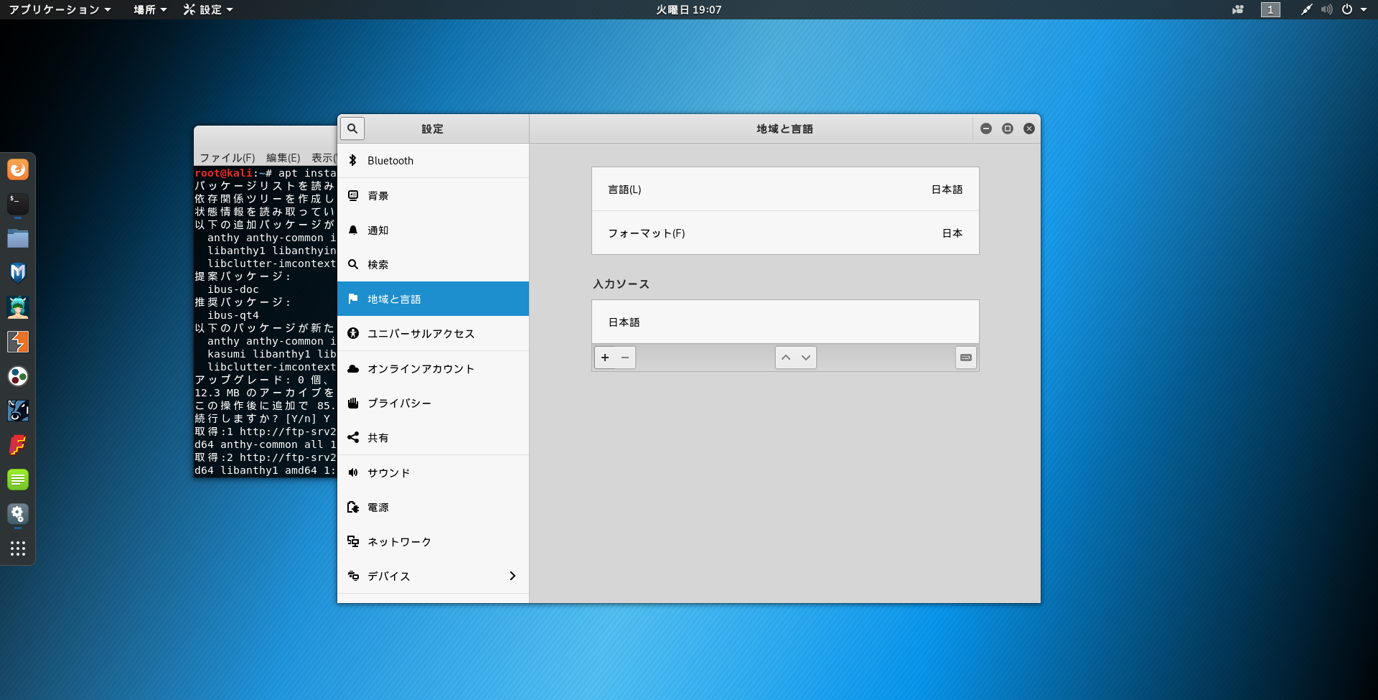
Task: Minimize the Settings window
Action: 986,129
